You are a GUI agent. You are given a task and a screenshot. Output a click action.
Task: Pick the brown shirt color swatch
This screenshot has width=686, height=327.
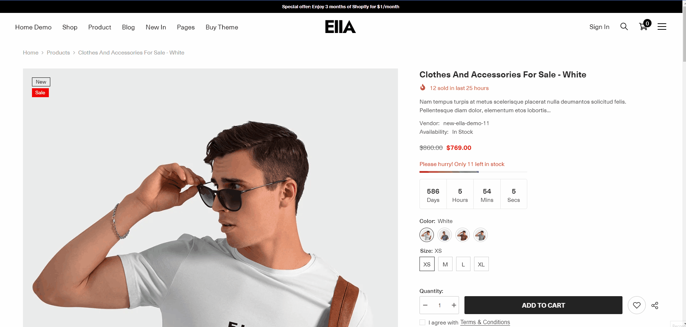[463, 235]
